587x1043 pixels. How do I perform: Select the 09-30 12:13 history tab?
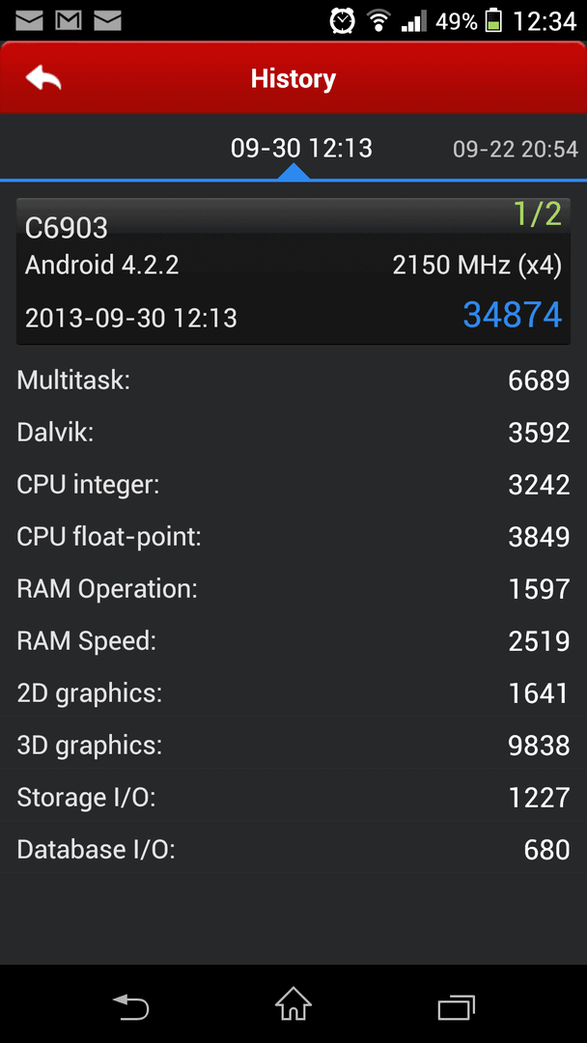coord(301,149)
